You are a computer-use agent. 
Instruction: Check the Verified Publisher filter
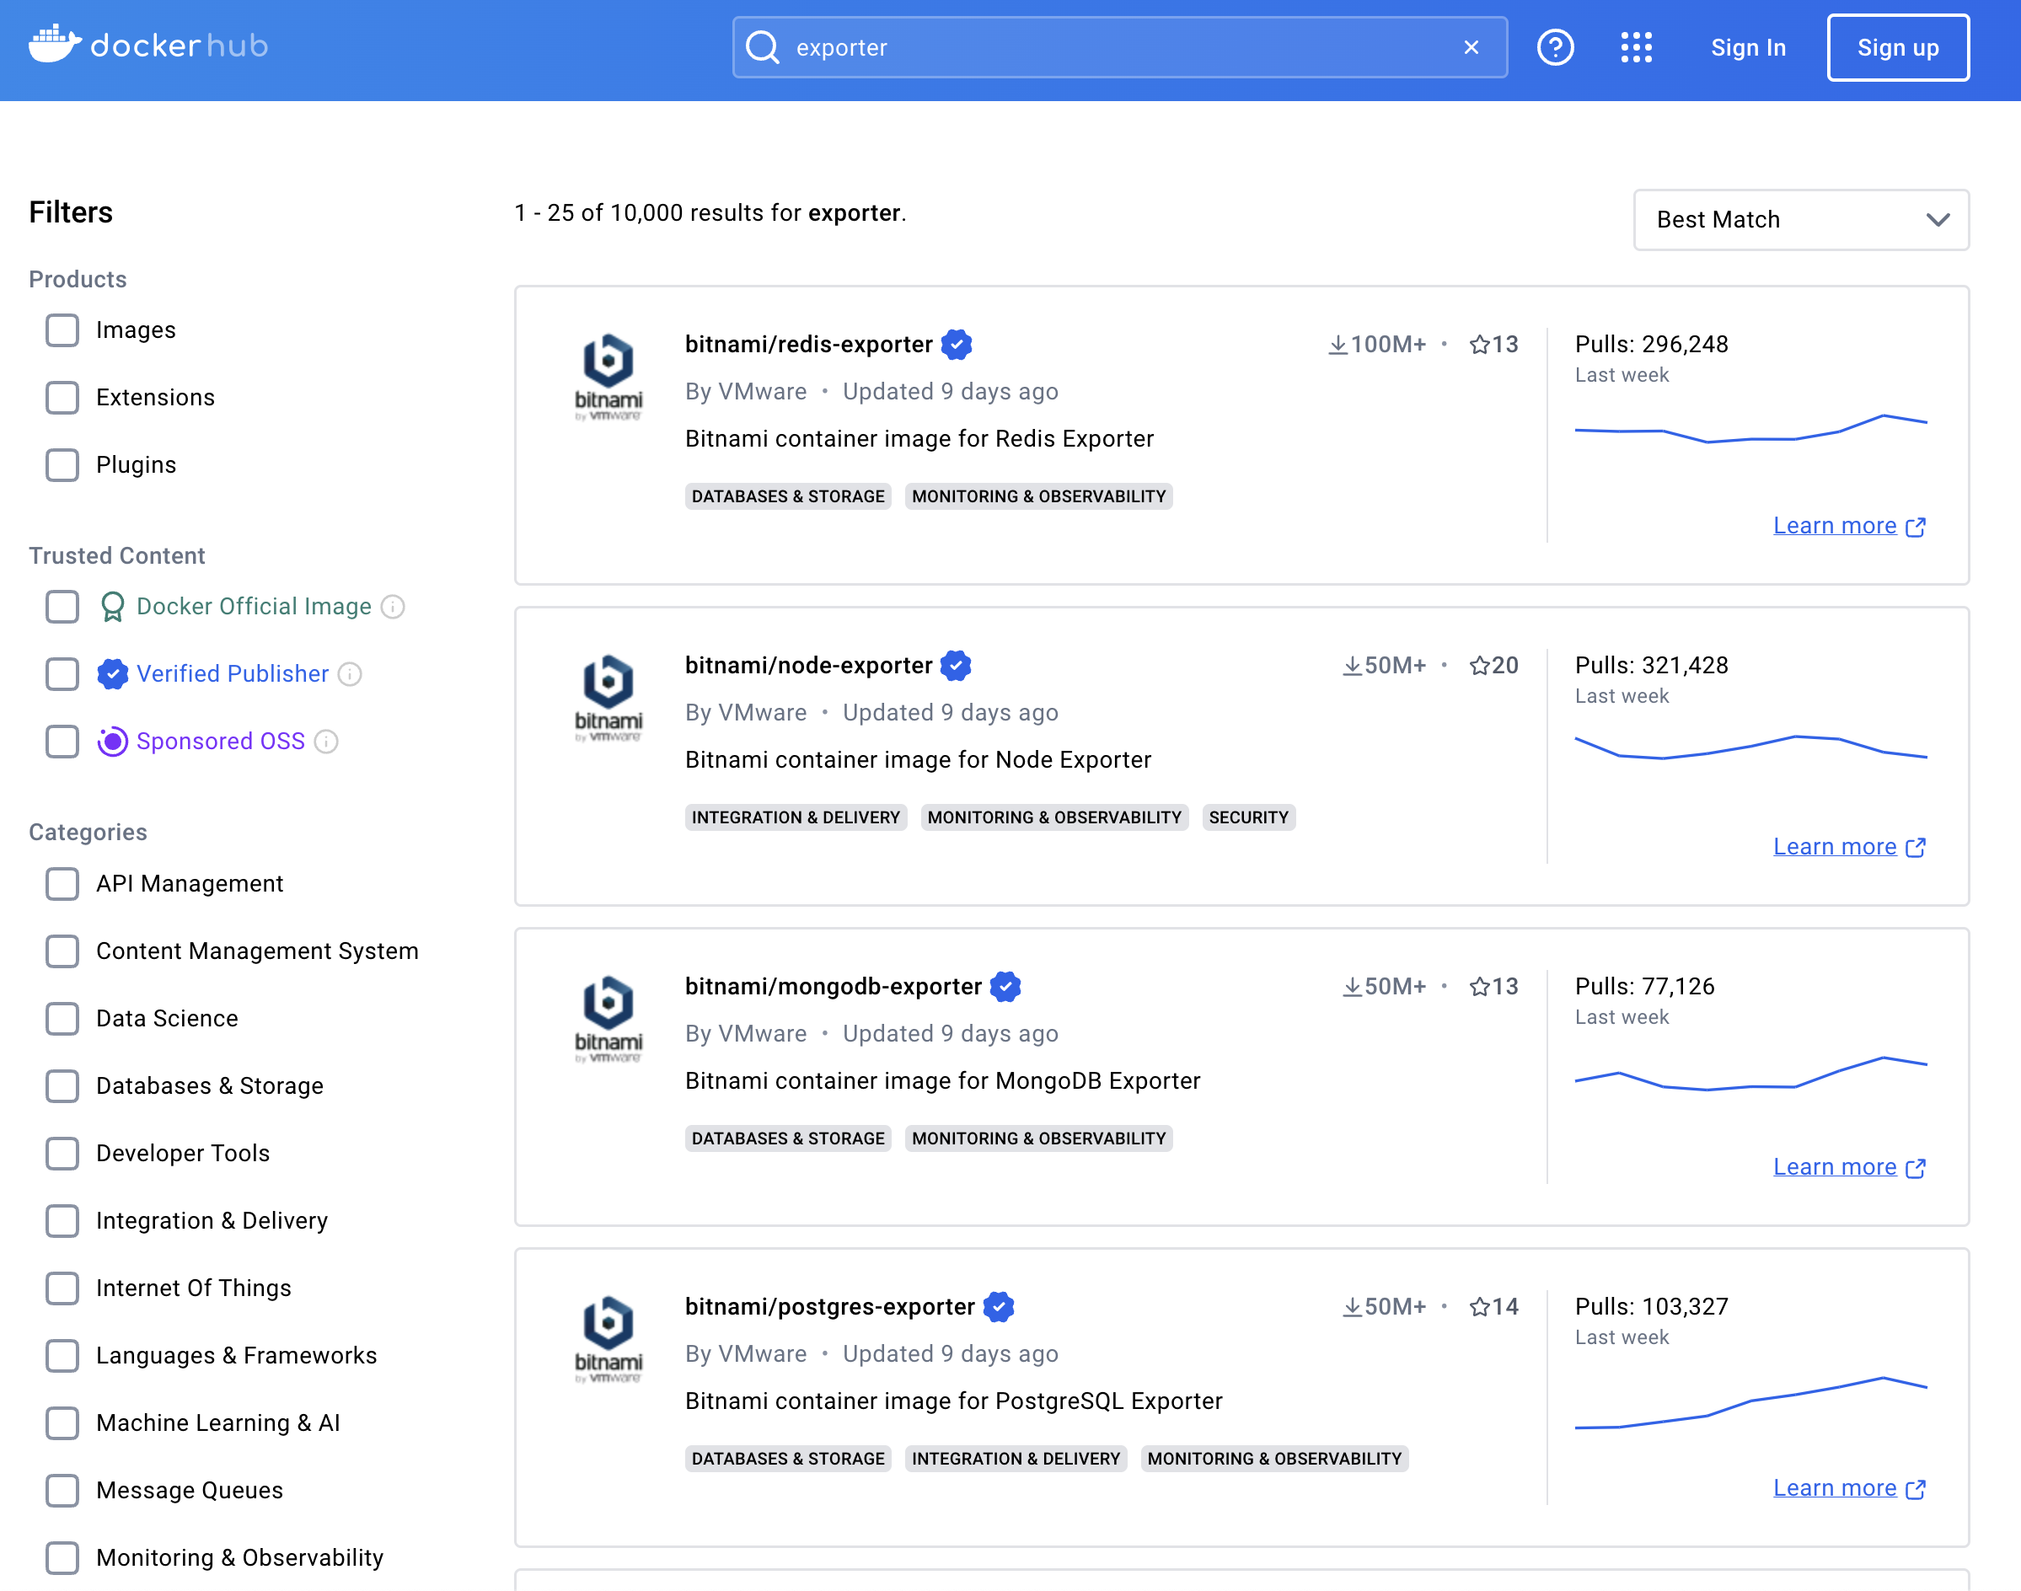pos(62,674)
